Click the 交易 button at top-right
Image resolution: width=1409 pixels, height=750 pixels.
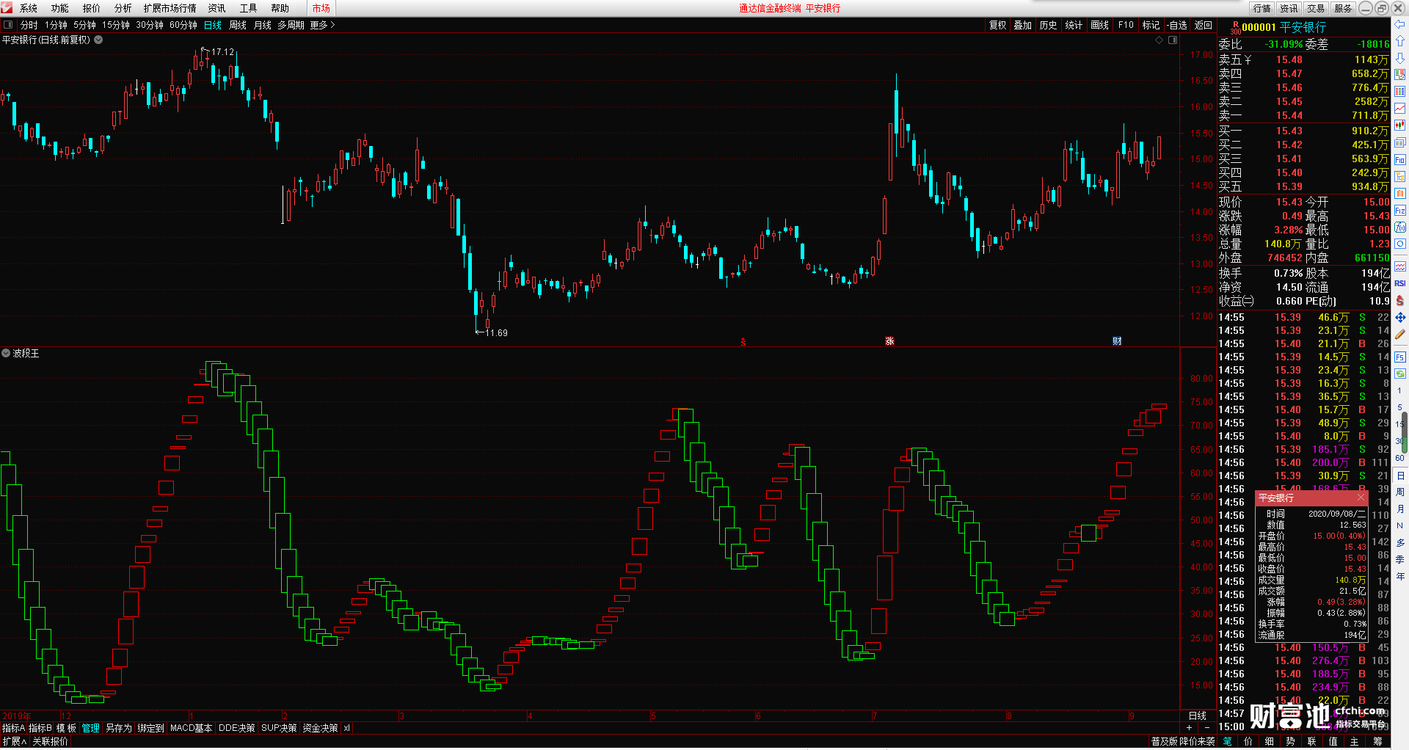(1317, 8)
